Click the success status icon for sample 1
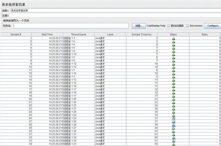 (174, 38)
